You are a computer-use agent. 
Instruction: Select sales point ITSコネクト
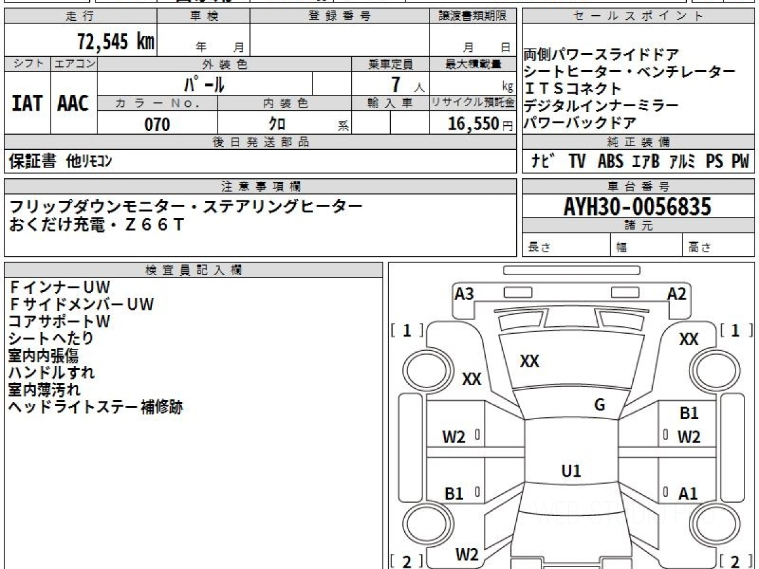[x=573, y=89]
